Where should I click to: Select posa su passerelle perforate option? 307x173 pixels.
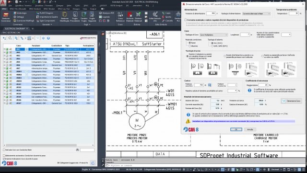(x=262, y=56)
